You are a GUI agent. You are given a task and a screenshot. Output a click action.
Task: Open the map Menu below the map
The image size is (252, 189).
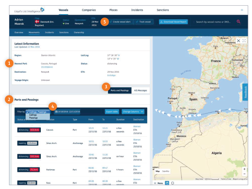click(158, 183)
